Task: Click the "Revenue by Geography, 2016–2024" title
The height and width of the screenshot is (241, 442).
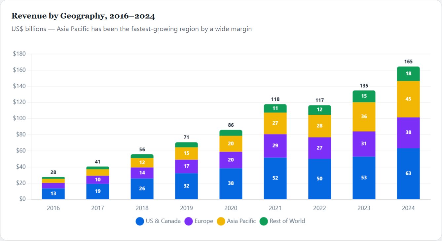Action: click(83, 16)
